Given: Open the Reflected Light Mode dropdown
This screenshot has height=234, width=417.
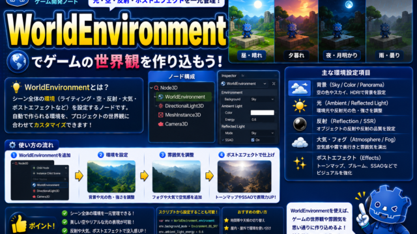Looking at the screenshot, I should pyautogui.click(x=262, y=133).
